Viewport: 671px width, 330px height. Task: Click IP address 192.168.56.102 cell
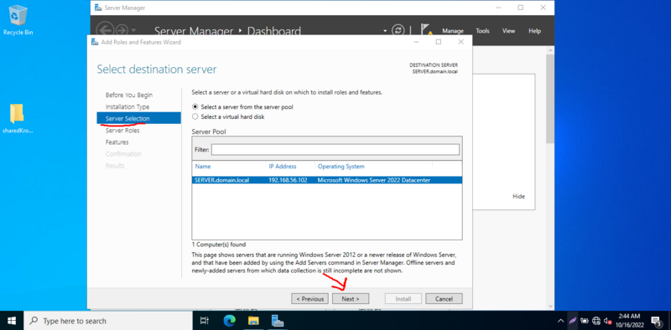pyautogui.click(x=288, y=180)
